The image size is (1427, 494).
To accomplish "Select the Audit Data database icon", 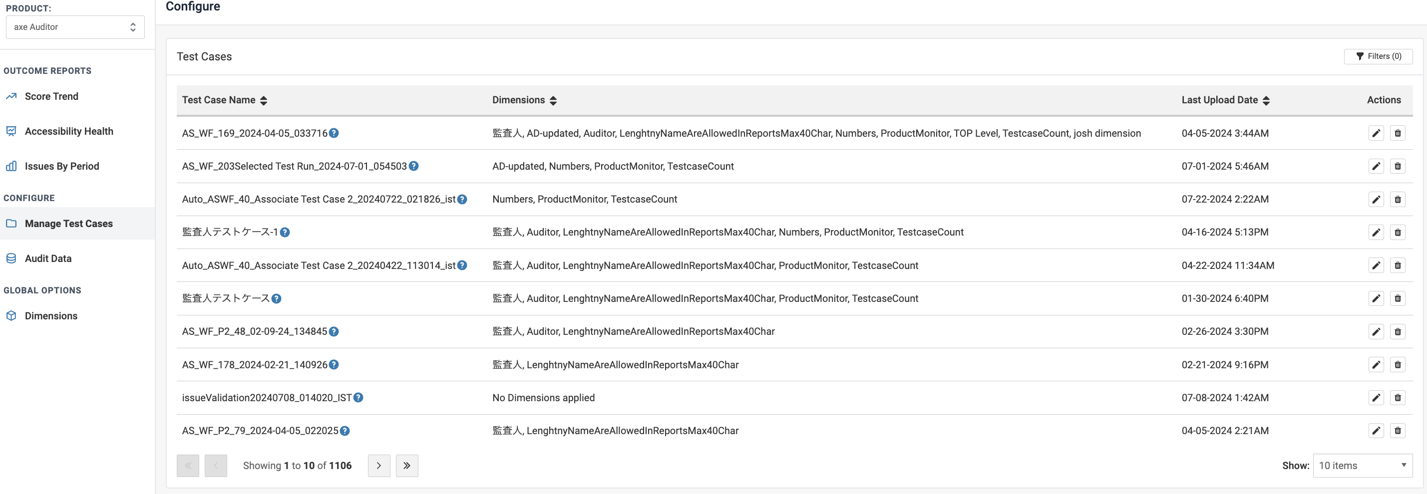I will [11, 258].
